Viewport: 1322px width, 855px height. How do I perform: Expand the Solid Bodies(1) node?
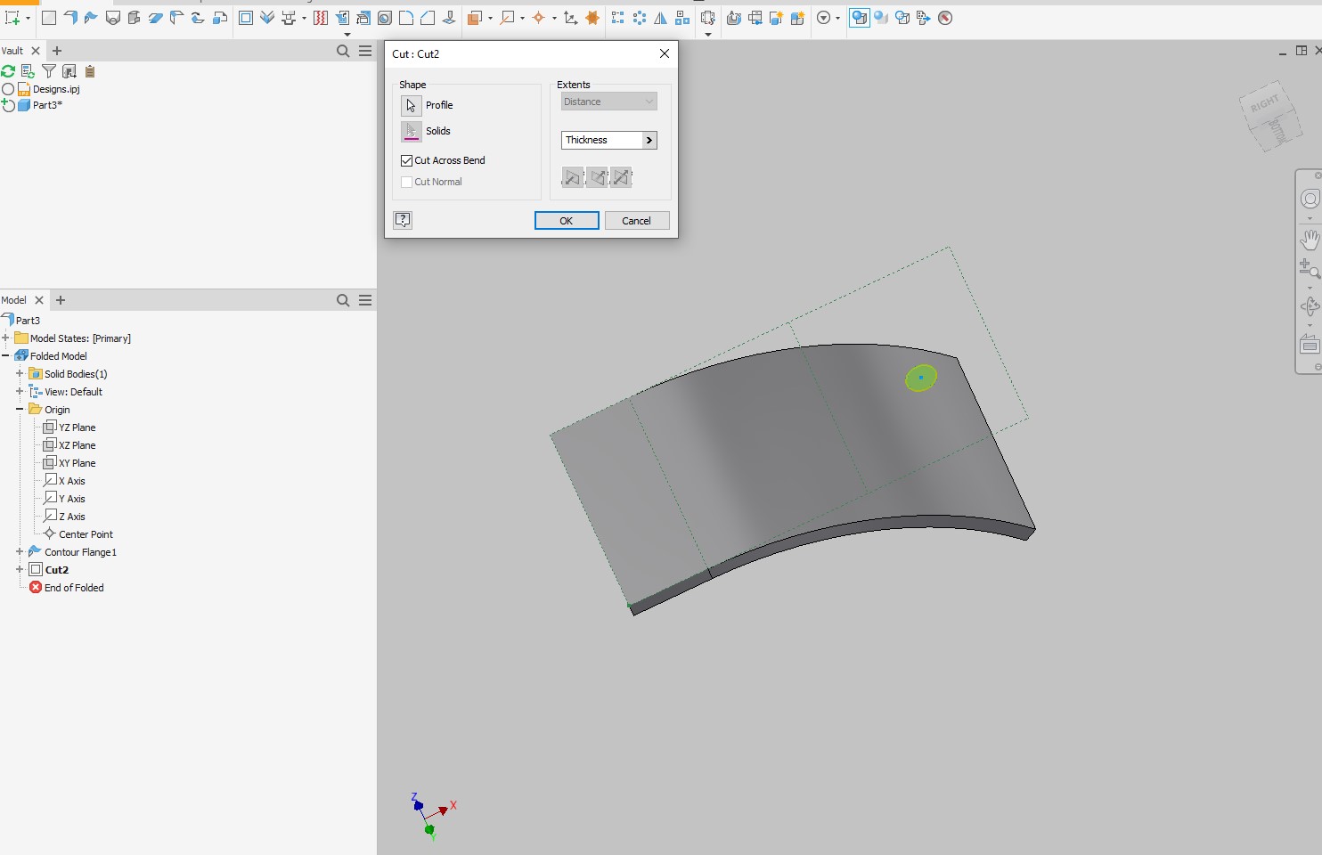[20, 374]
